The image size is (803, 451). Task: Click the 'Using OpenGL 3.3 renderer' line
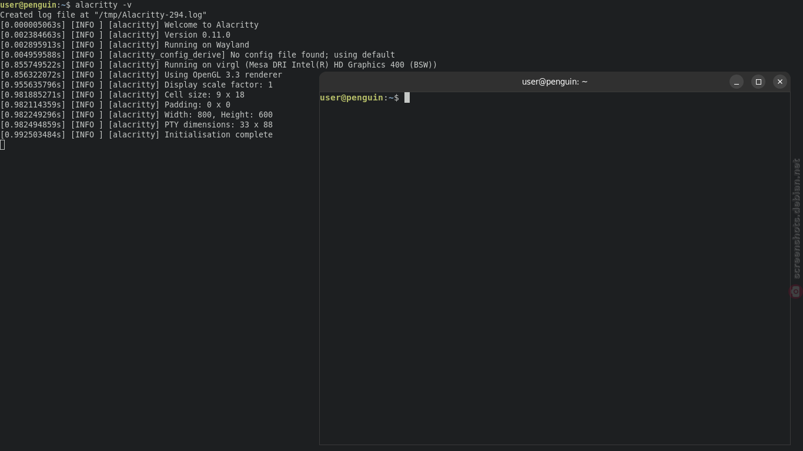(x=141, y=75)
